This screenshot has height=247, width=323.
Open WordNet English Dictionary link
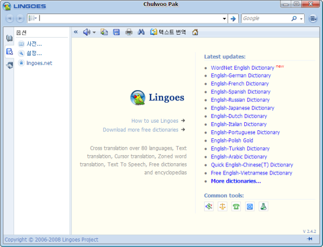click(243, 68)
